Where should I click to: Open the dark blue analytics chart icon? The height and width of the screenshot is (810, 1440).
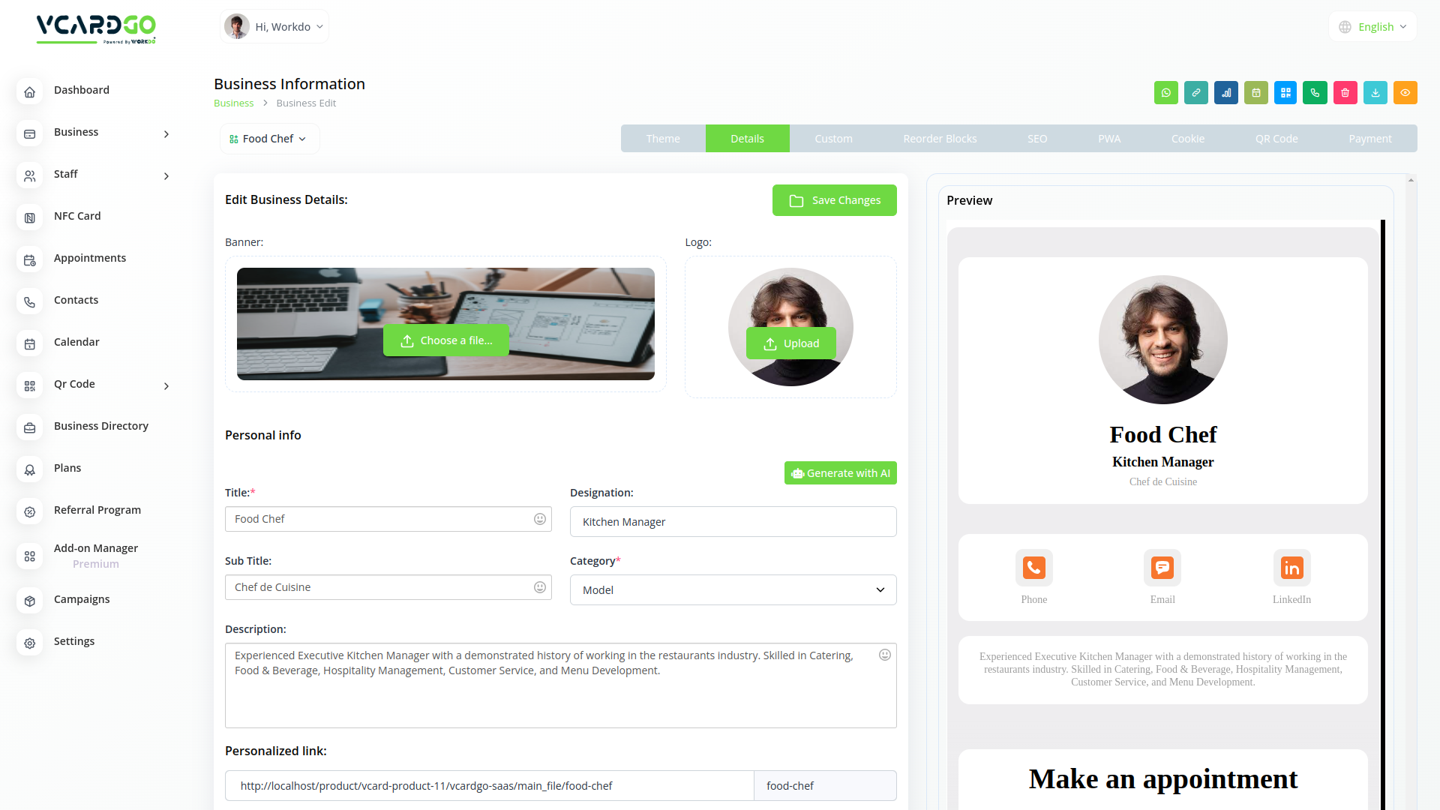pyautogui.click(x=1225, y=93)
